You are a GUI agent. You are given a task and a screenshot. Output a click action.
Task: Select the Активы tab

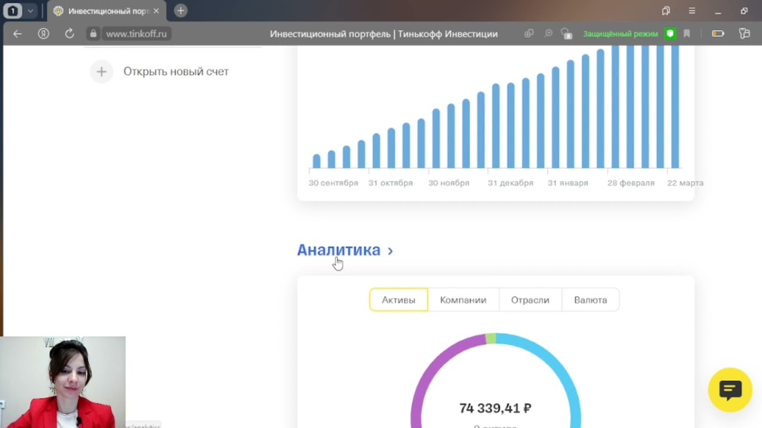pyautogui.click(x=398, y=300)
